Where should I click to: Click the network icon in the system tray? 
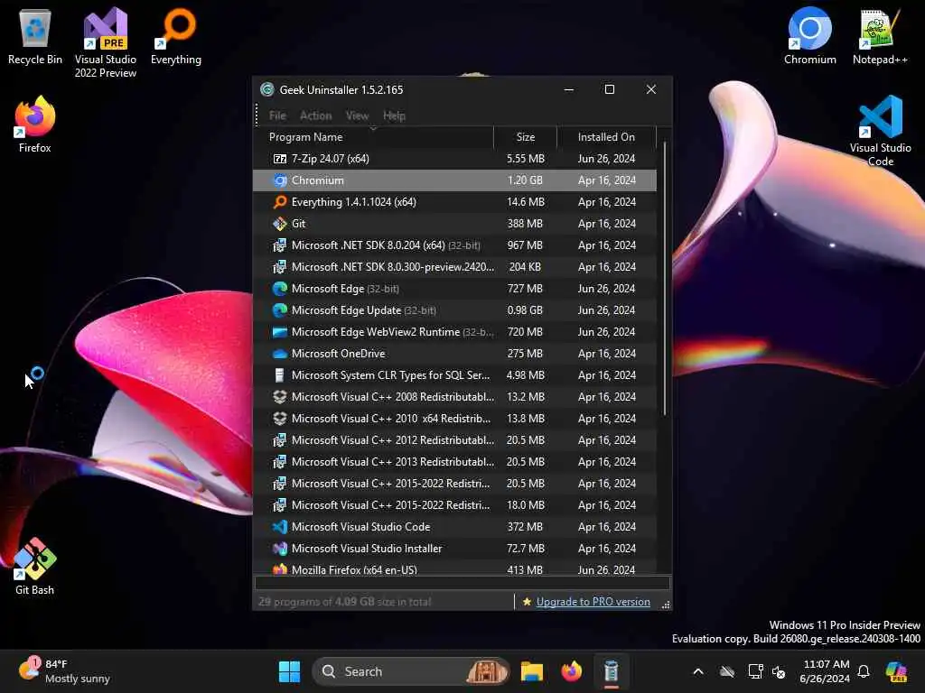click(x=755, y=671)
